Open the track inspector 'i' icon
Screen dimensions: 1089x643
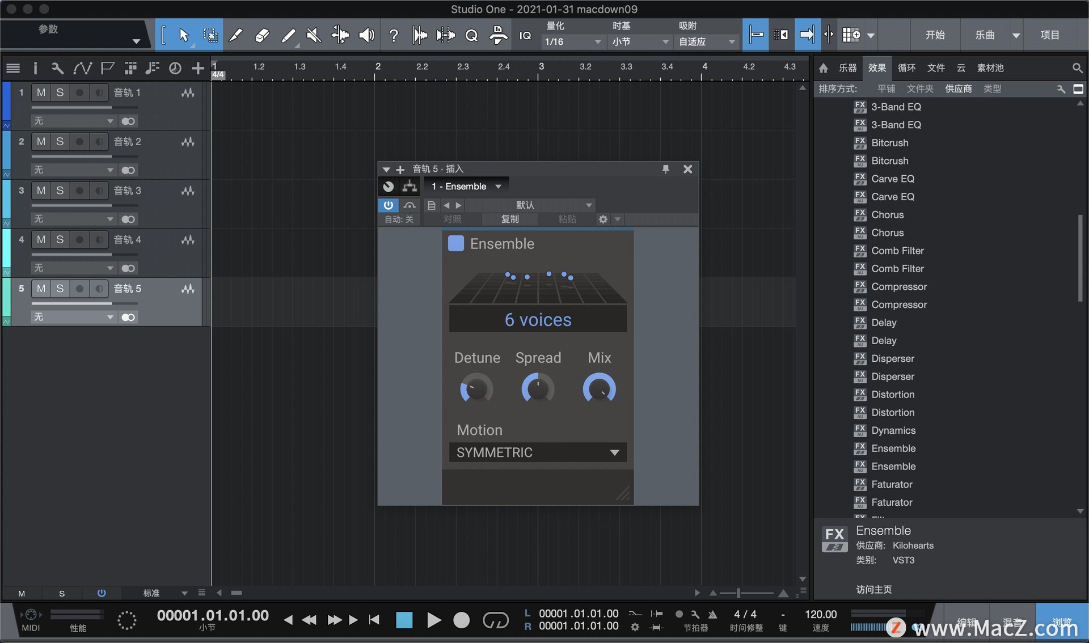(x=35, y=68)
